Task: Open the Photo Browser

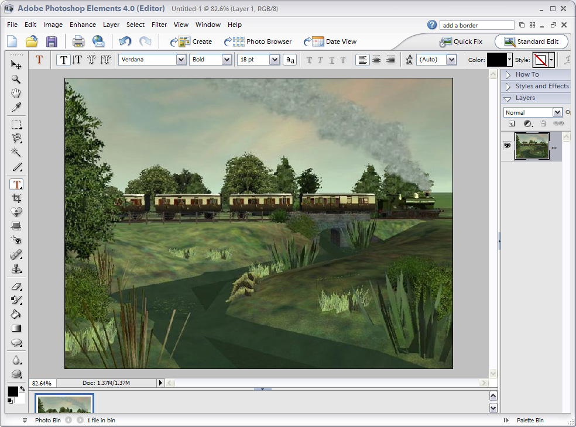Action: (x=258, y=42)
